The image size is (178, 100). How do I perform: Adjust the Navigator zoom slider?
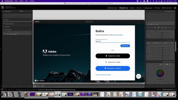click(17, 17)
